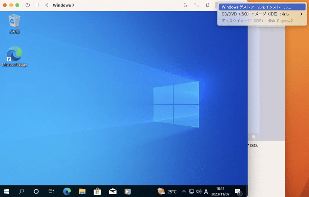
Task: Open the Windows Start menu
Action: click(x=6, y=191)
